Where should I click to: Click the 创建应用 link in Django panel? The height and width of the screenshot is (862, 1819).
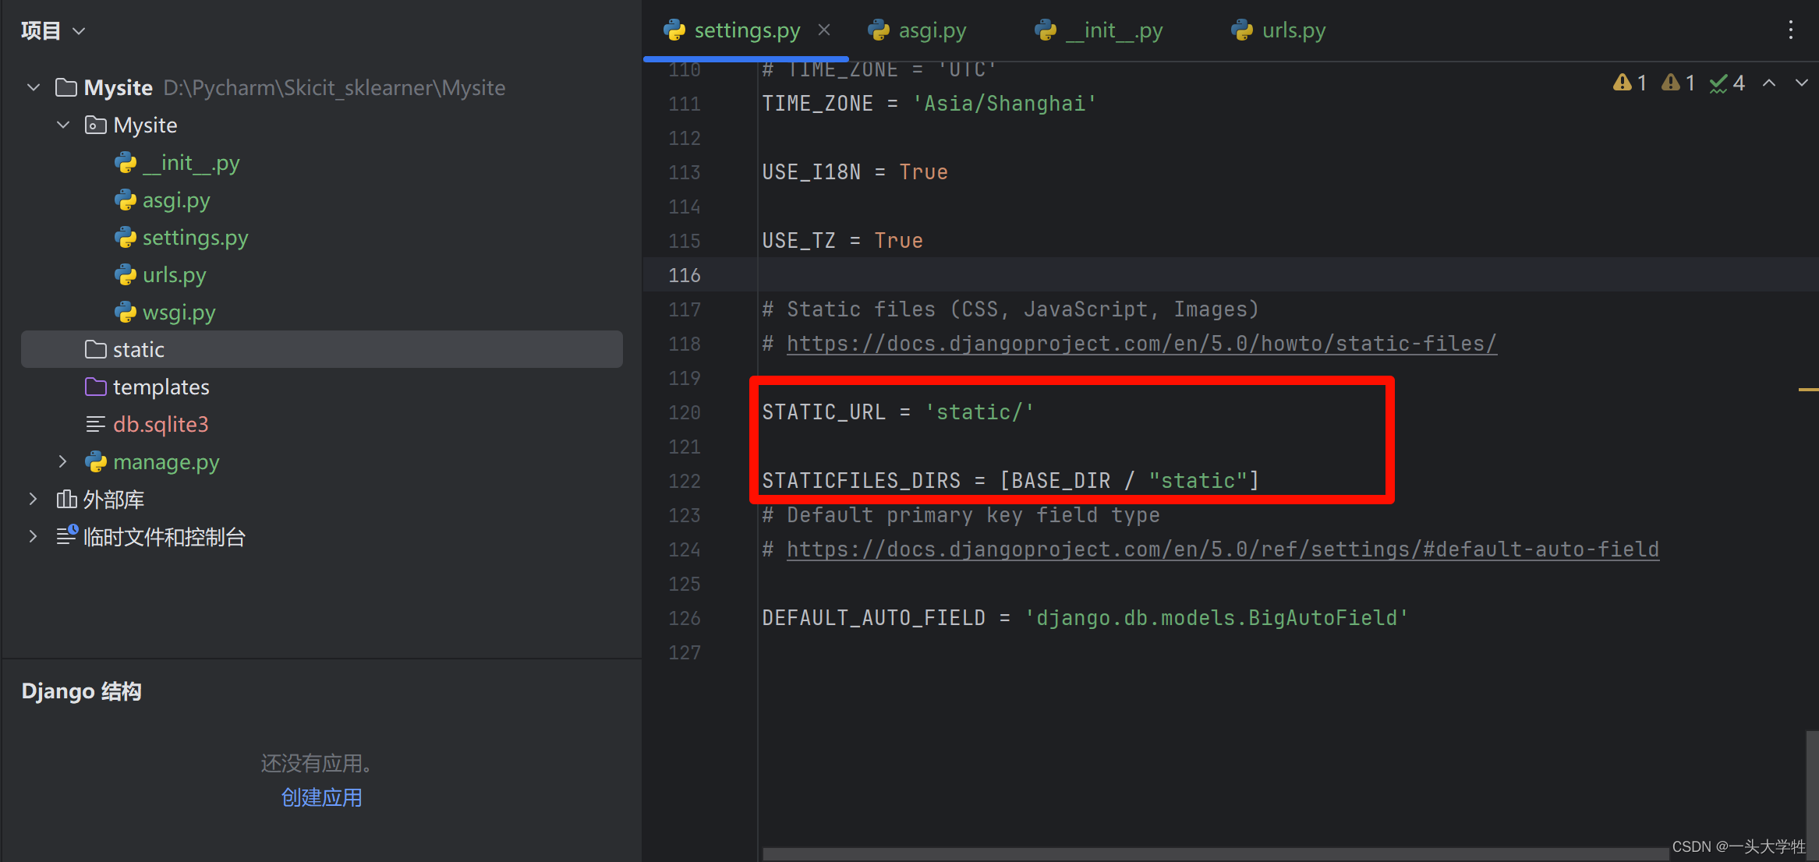tap(320, 797)
